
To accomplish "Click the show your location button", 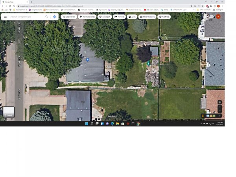I will coord(219,102).
